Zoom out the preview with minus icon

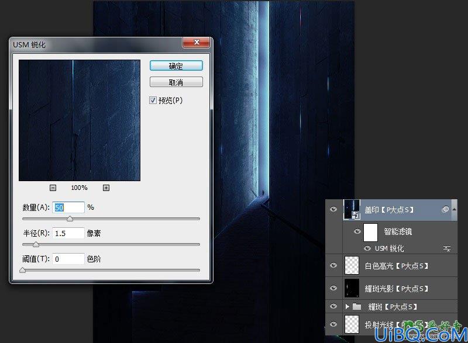(53, 188)
